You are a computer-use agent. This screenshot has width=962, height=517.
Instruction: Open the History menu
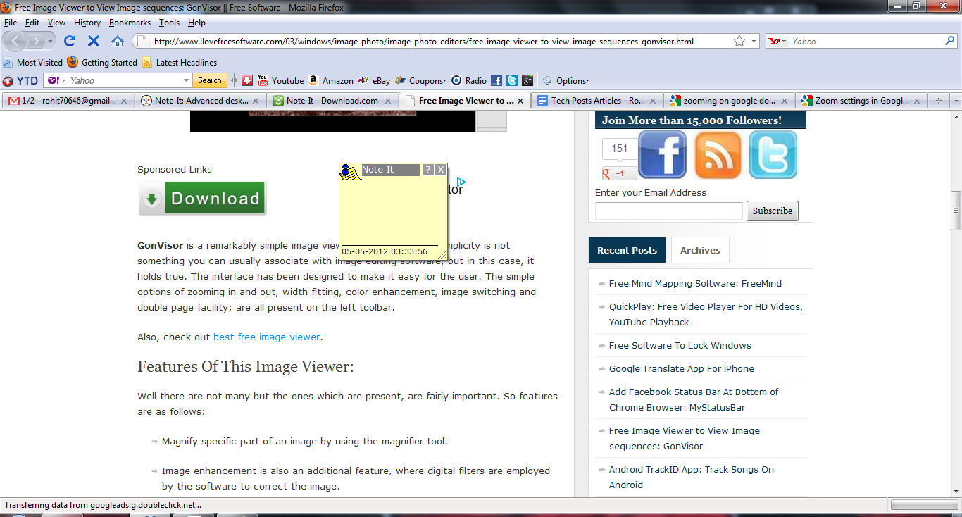pyautogui.click(x=87, y=23)
